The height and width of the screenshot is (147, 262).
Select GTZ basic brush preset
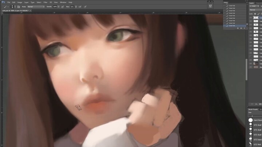(255, 139)
